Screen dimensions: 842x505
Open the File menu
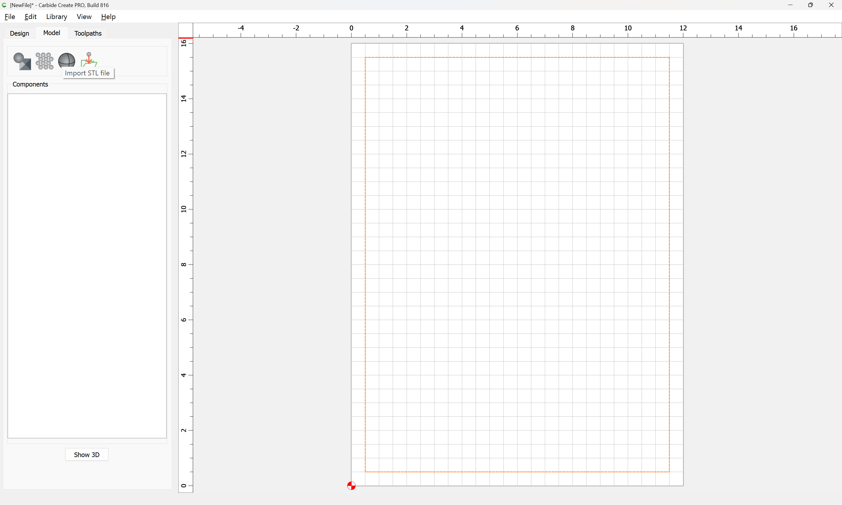(x=10, y=17)
